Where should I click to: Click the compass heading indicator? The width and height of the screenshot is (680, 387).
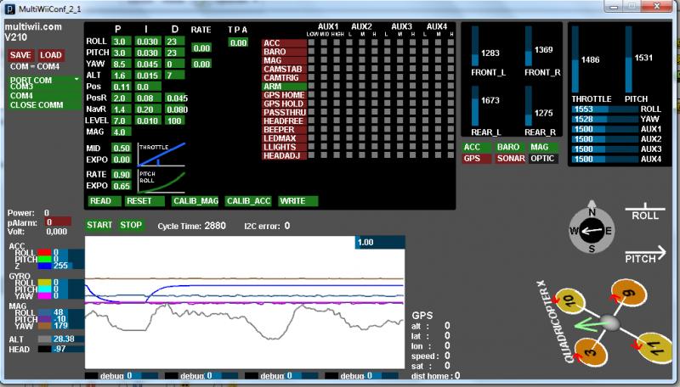point(592,231)
